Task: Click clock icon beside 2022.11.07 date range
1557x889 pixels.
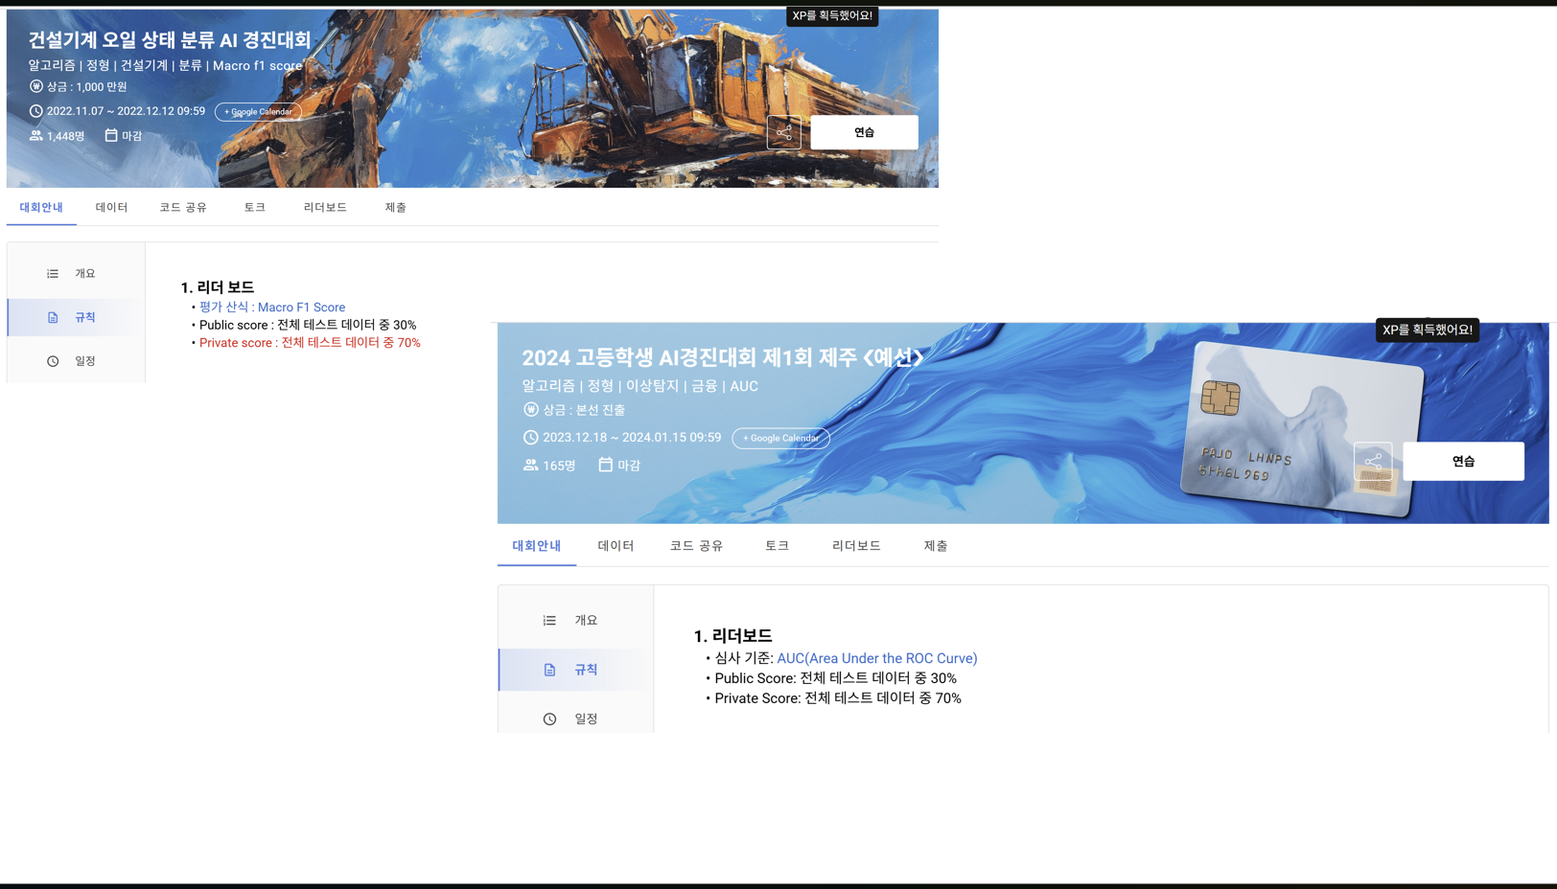Action: [35, 111]
